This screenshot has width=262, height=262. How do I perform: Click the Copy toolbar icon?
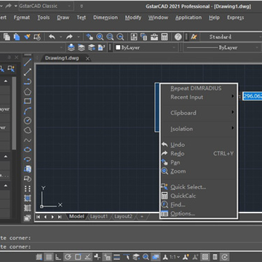point(7,37)
